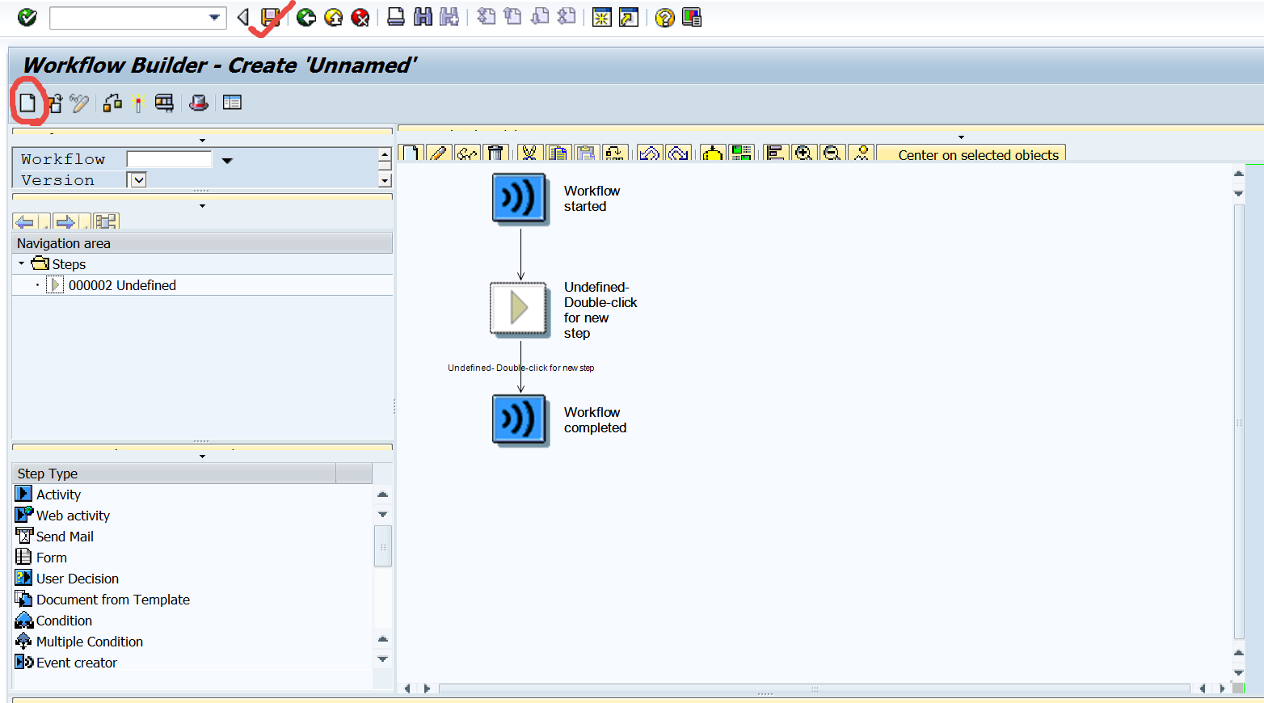
Task: Select the 000002 Undefined step in Navigation area
Action: point(123,284)
